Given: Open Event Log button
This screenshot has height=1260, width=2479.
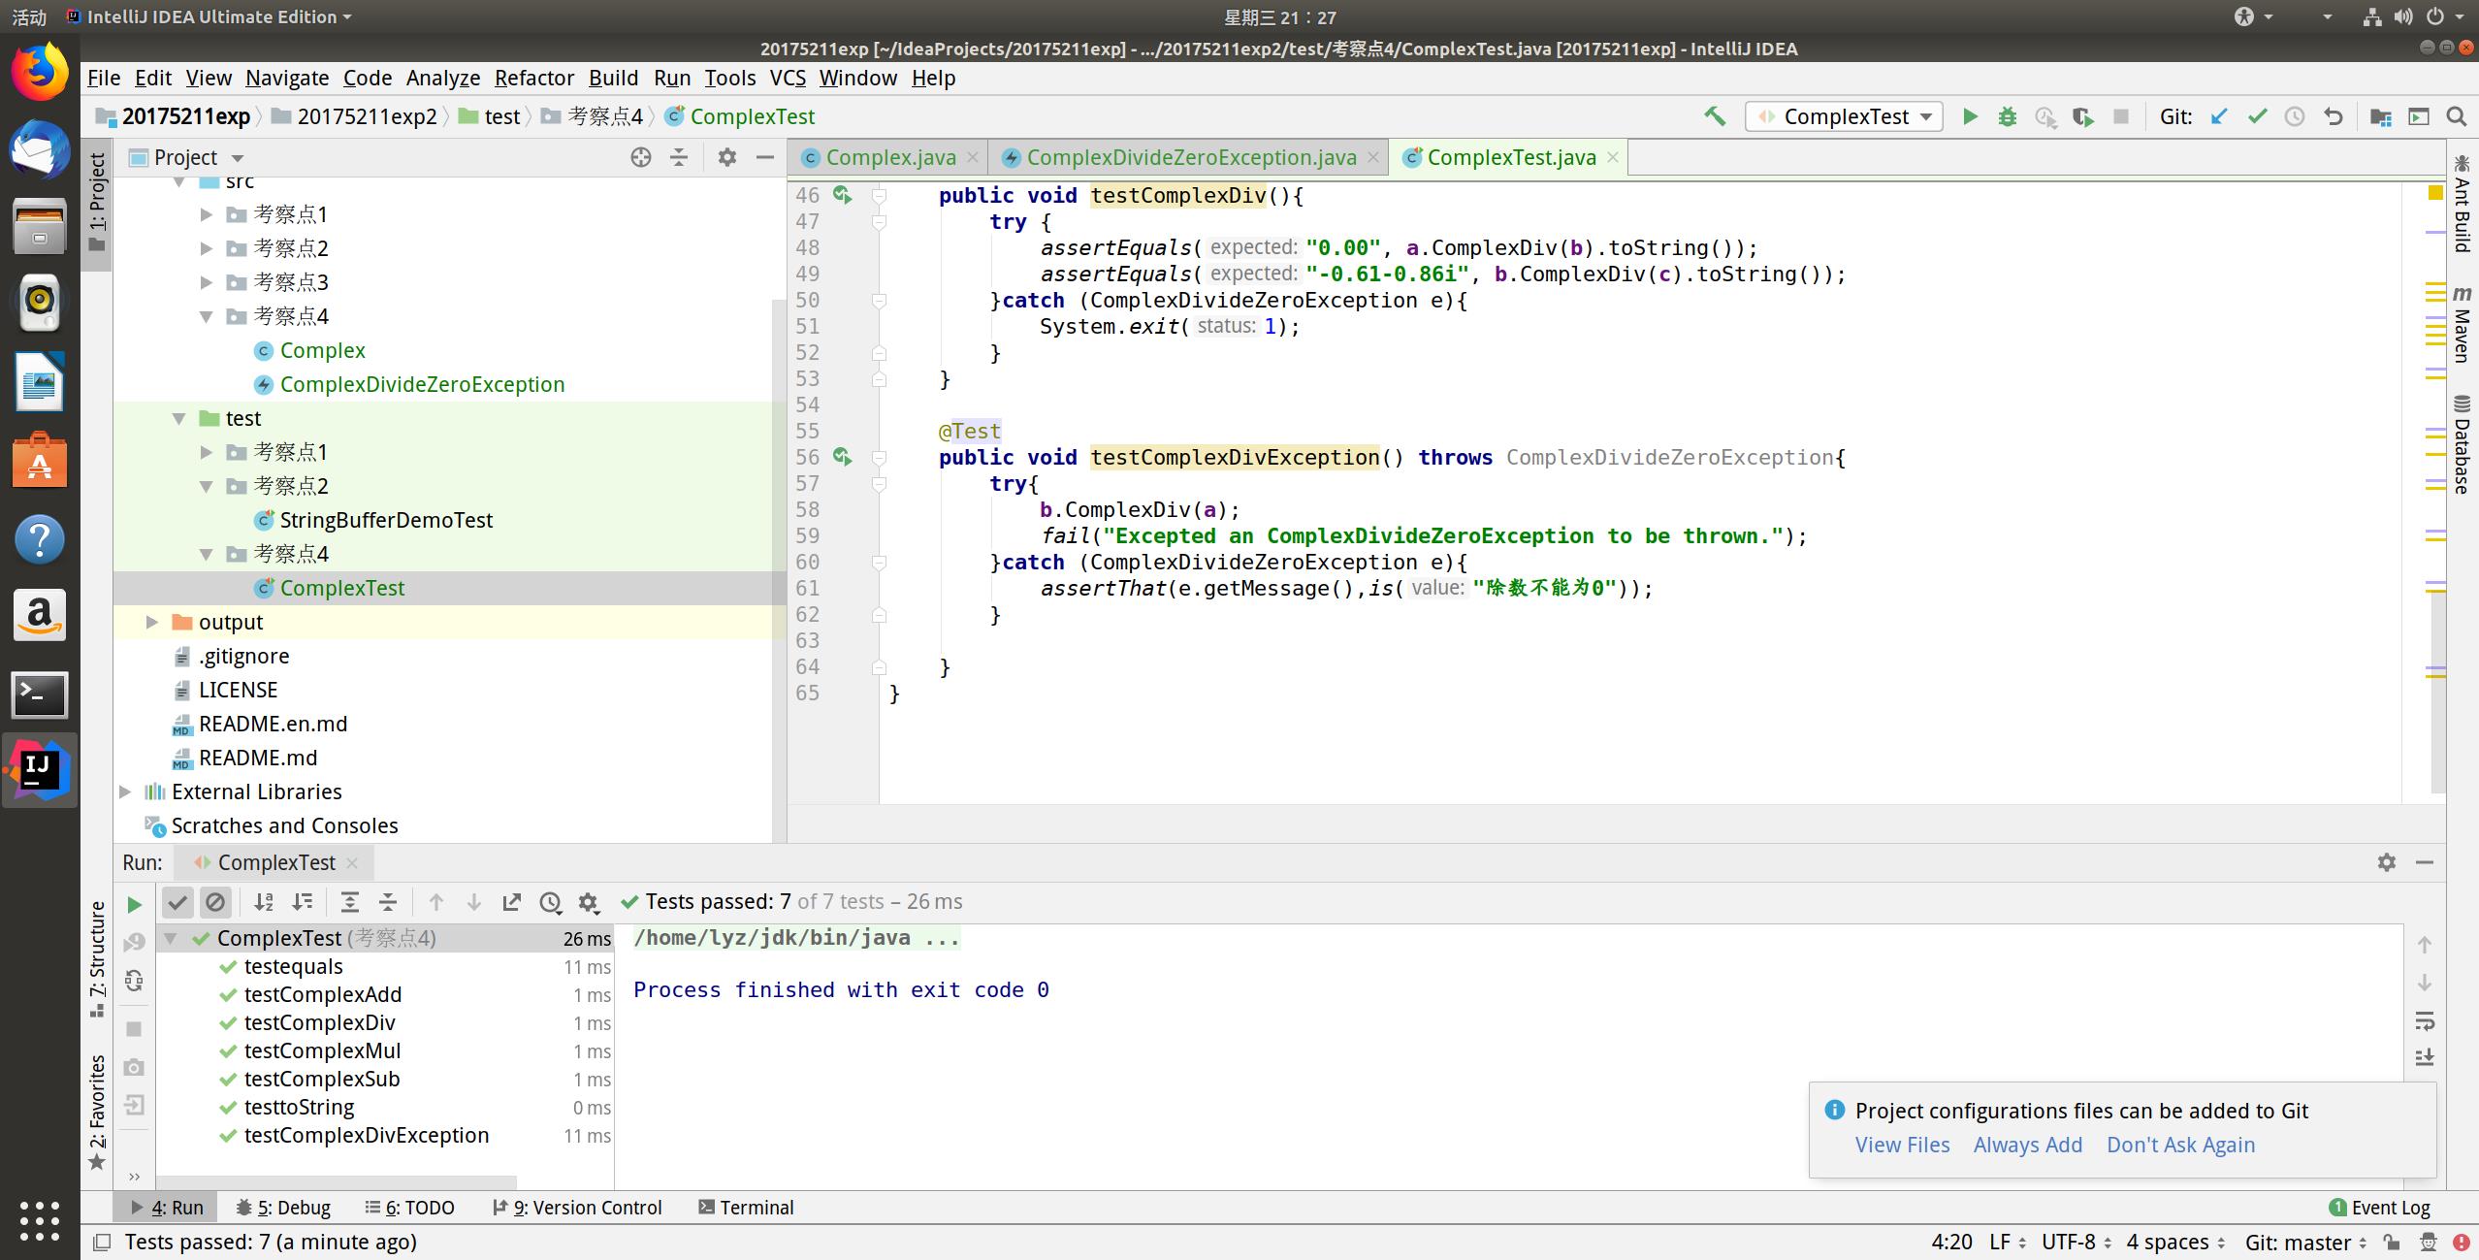Looking at the screenshot, I should tap(2379, 1208).
